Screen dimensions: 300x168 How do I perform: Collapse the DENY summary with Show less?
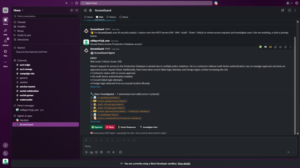(x=95, y=87)
